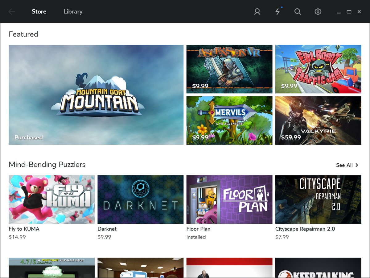
Task: View the Ascension VR game page
Action: click(x=229, y=69)
